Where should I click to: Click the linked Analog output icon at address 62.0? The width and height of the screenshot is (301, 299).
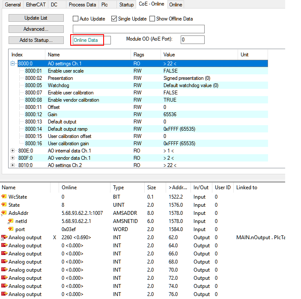(4, 237)
